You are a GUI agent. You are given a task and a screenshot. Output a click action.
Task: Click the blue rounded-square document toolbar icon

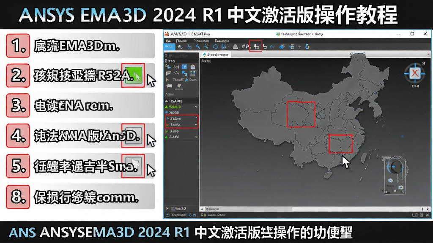tap(224, 46)
